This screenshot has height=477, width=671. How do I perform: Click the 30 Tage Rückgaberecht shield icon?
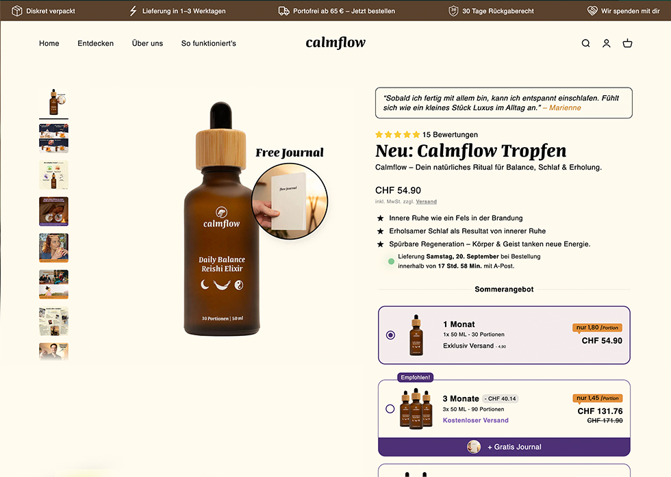453,11
